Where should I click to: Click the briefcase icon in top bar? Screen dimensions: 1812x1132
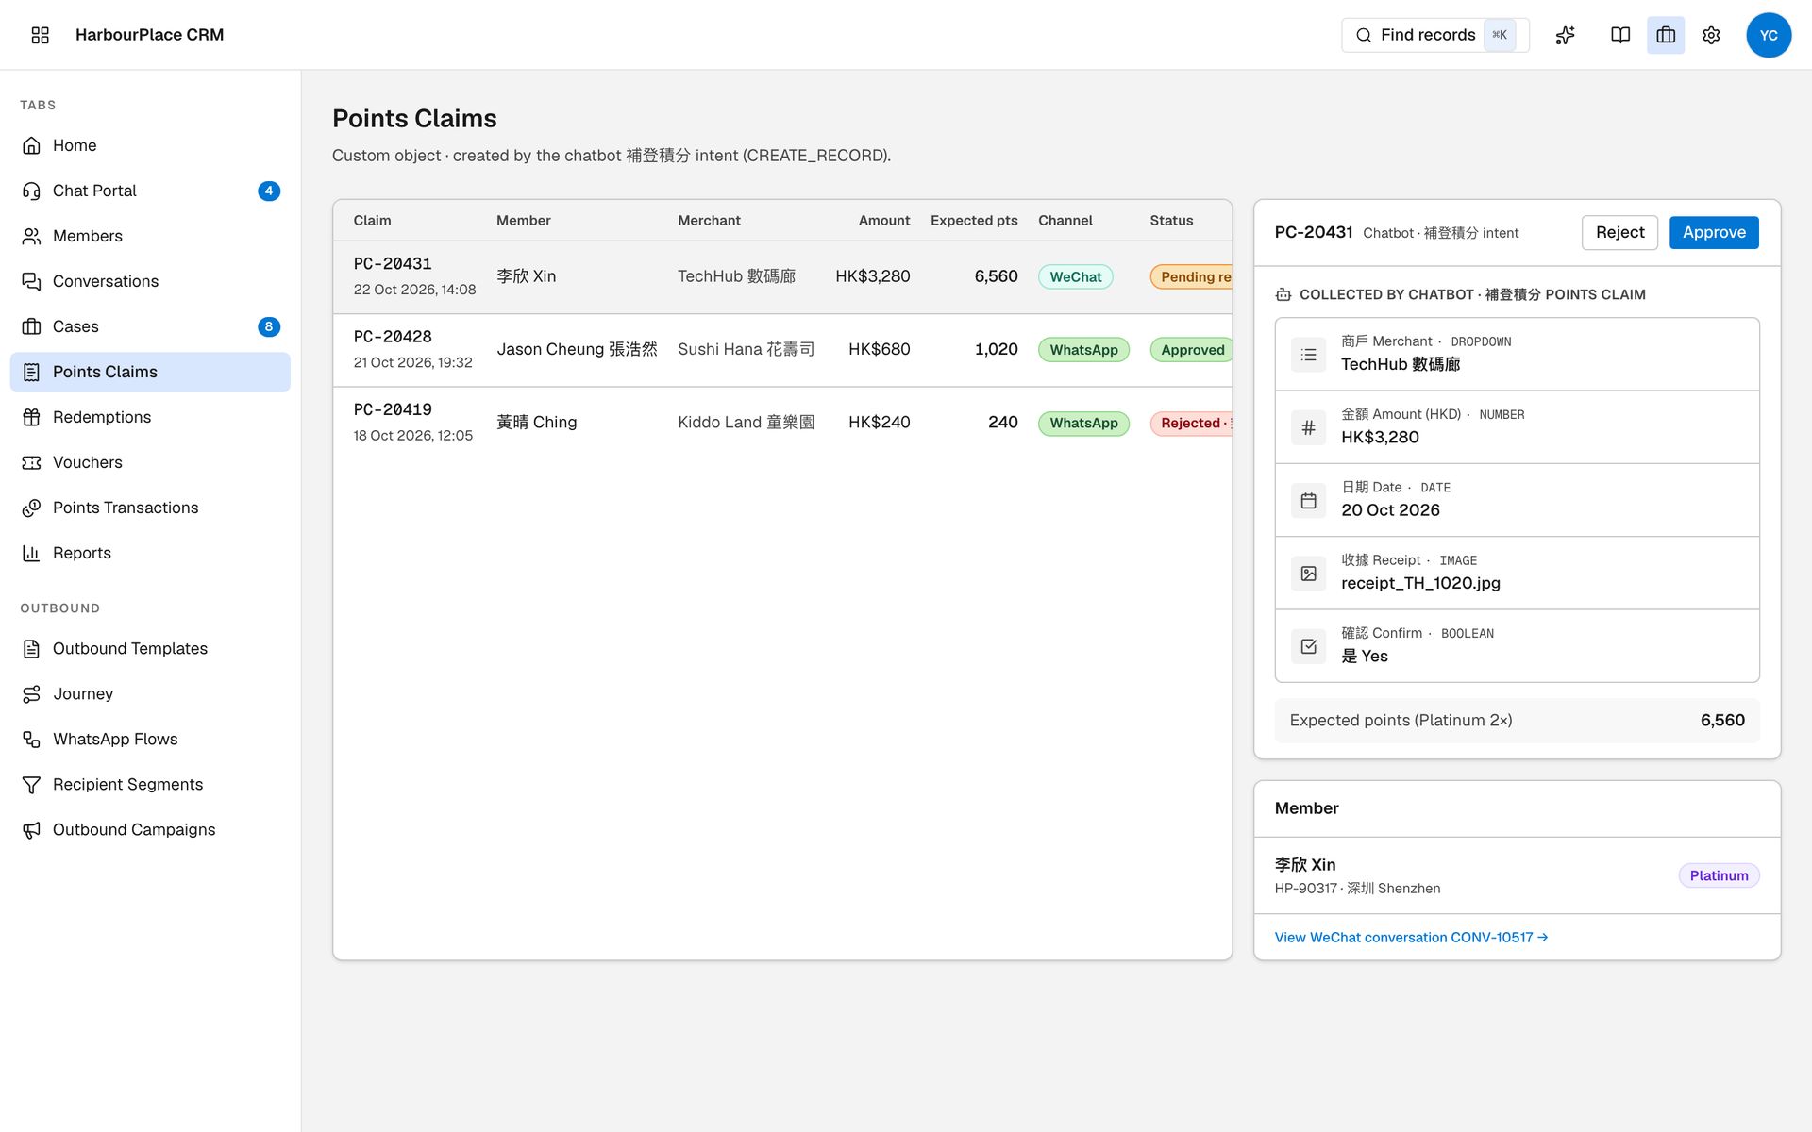click(1666, 35)
